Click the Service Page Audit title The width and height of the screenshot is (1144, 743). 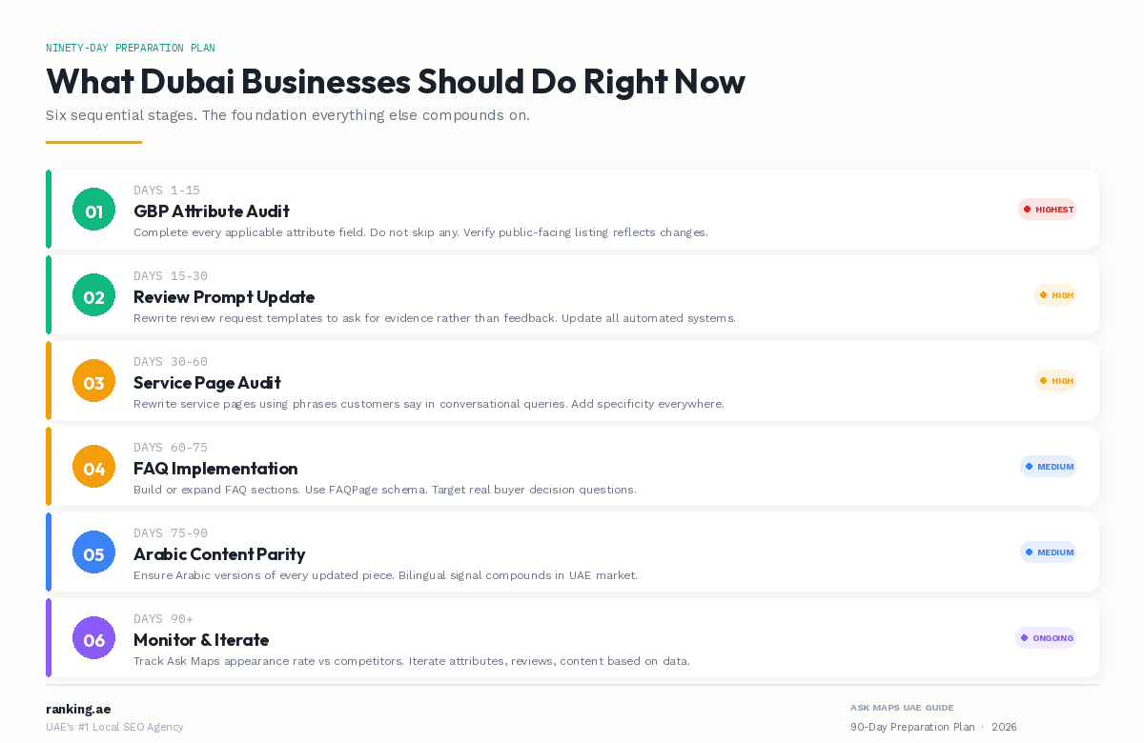(207, 383)
